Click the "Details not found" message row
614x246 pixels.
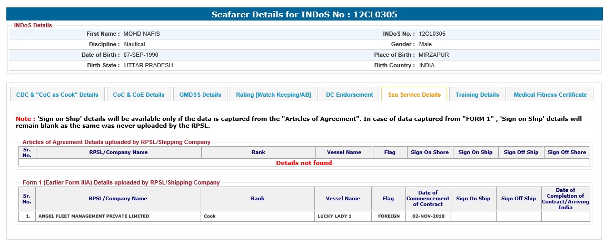[x=304, y=163]
